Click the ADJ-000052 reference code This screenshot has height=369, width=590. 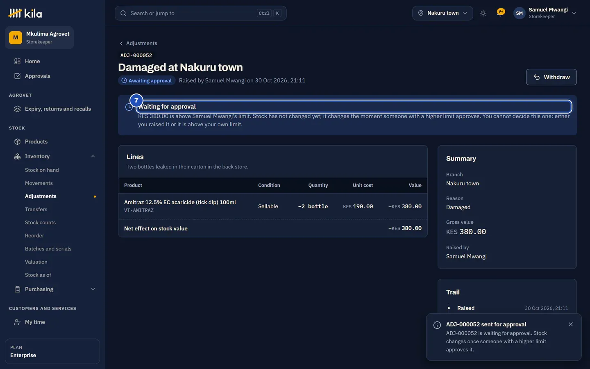(x=136, y=55)
